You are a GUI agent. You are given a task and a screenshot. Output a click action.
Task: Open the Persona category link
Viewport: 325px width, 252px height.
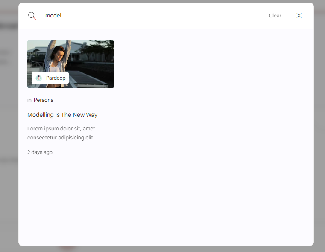44,100
